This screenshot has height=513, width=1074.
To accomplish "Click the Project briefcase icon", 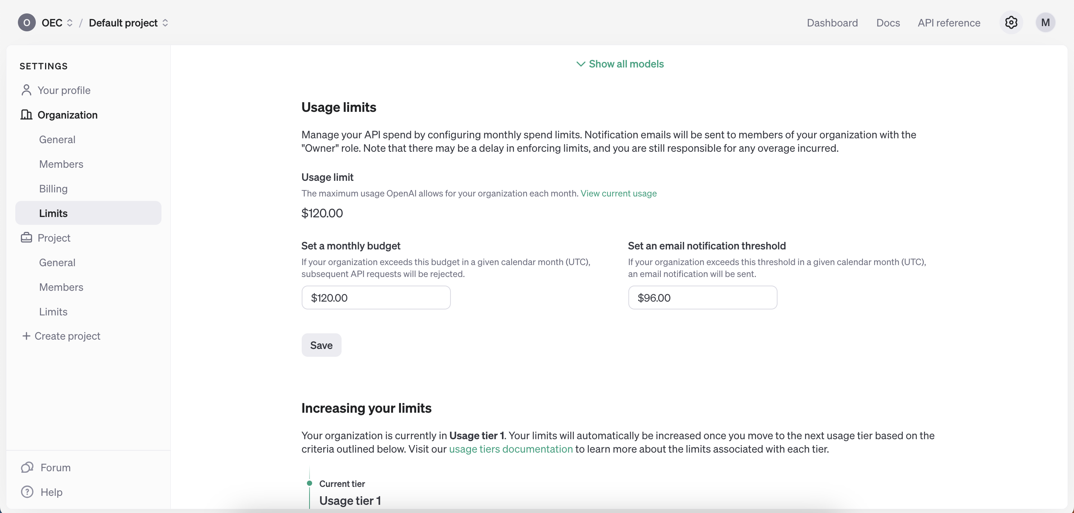I will [x=26, y=237].
